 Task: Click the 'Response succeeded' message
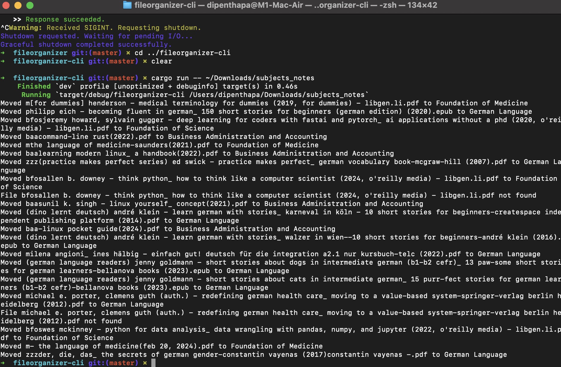click(x=64, y=19)
